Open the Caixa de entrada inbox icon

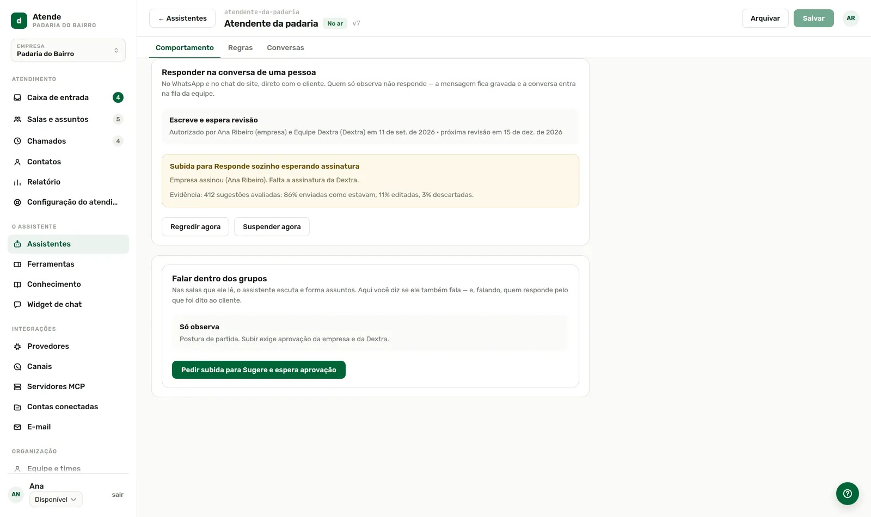pos(17,97)
